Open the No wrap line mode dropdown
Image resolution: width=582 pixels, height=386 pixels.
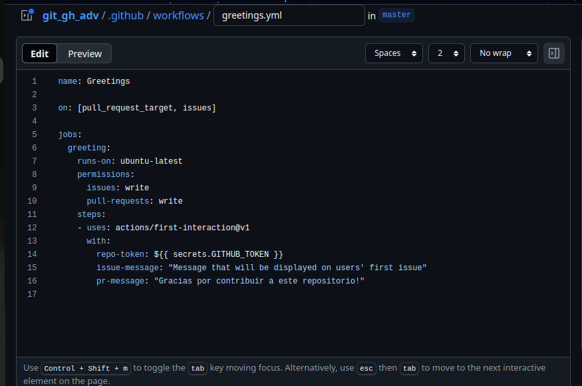(504, 53)
